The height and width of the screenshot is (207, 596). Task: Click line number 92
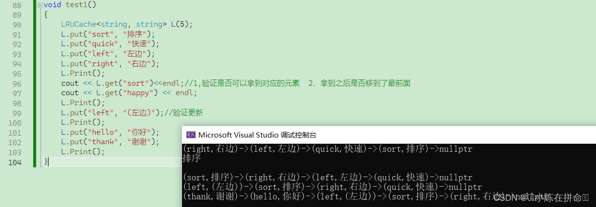coord(16,44)
